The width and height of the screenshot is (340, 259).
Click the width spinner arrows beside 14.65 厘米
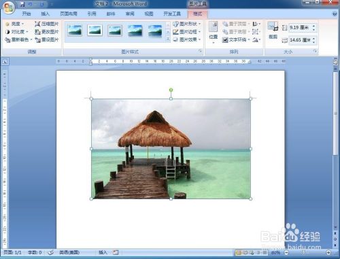tap(314, 40)
